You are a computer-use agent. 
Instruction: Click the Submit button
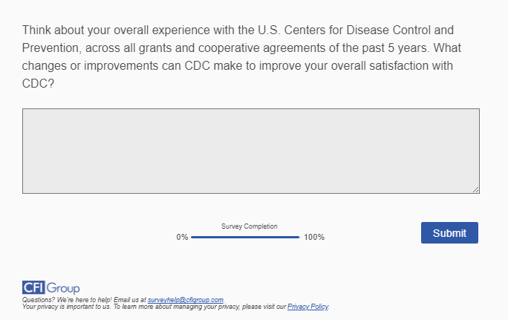click(449, 232)
